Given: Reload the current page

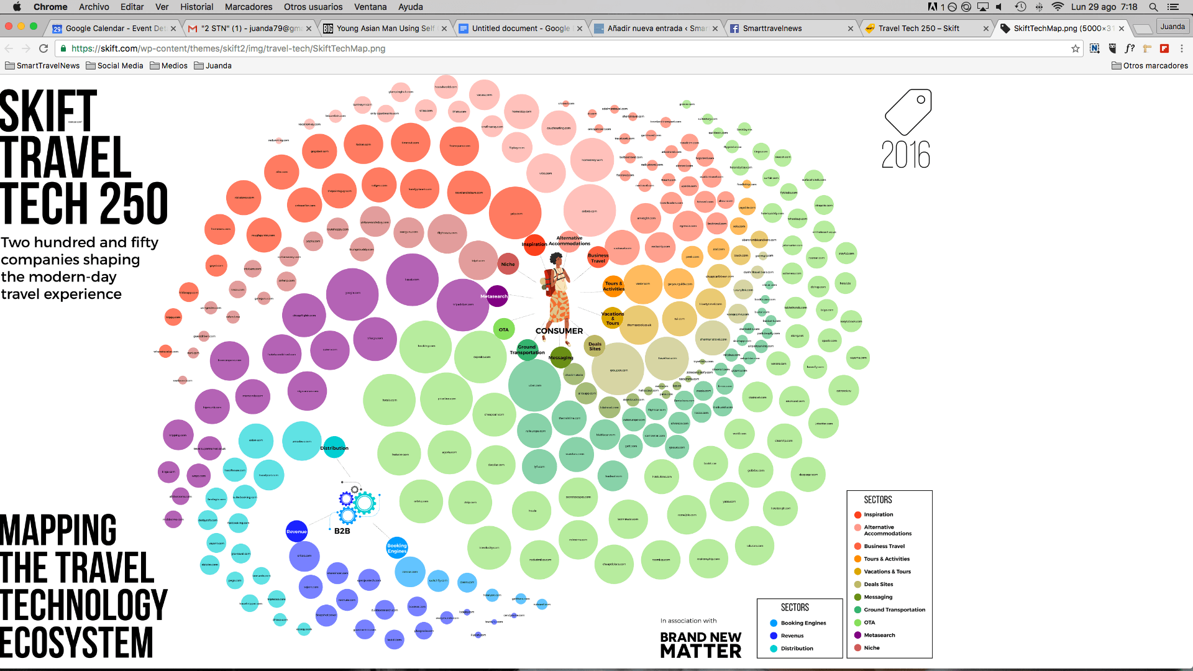Looking at the screenshot, I should 43,48.
